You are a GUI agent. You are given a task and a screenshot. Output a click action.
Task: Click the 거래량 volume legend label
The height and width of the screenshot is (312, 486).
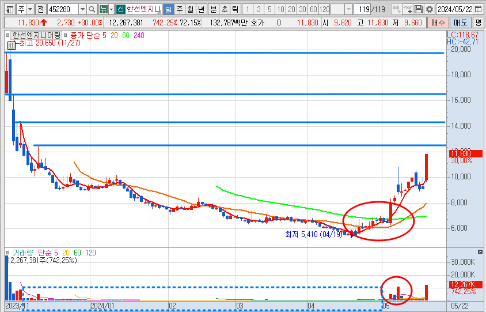coord(23,253)
